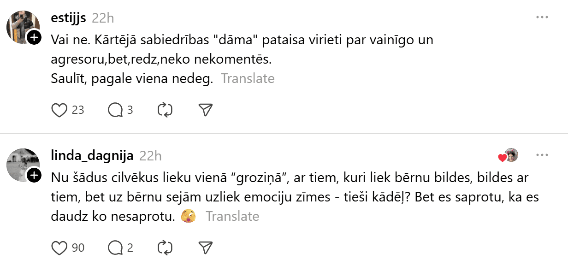
Task: Open linda_dagnija profile via username
Action: (x=92, y=156)
